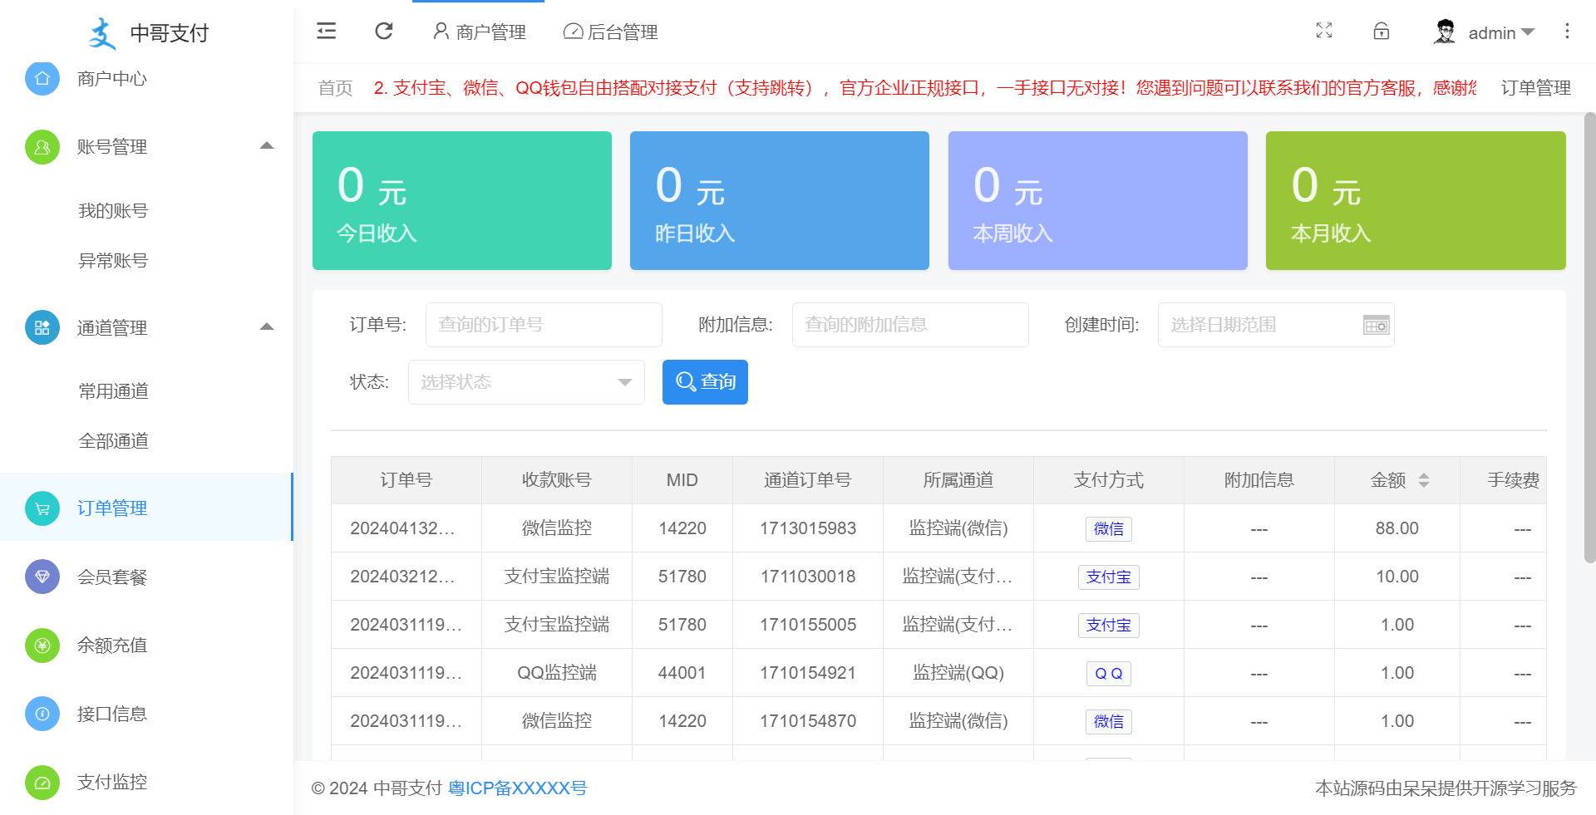Click the refresh page icon

tap(384, 32)
